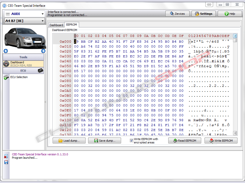This screenshot has width=245, height=183.
Task: Switch to the Dashboard tab
Action: 56,25
